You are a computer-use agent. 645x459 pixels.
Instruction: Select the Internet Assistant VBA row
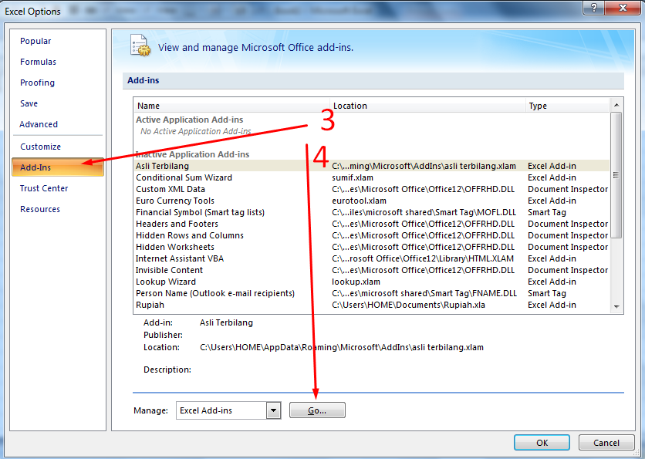coord(372,258)
